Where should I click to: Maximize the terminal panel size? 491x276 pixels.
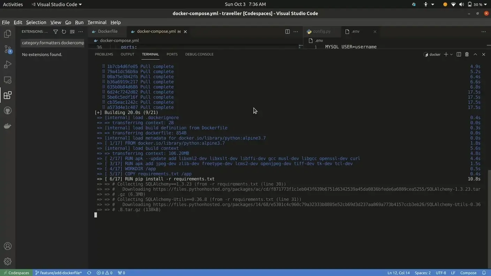coord(475,54)
